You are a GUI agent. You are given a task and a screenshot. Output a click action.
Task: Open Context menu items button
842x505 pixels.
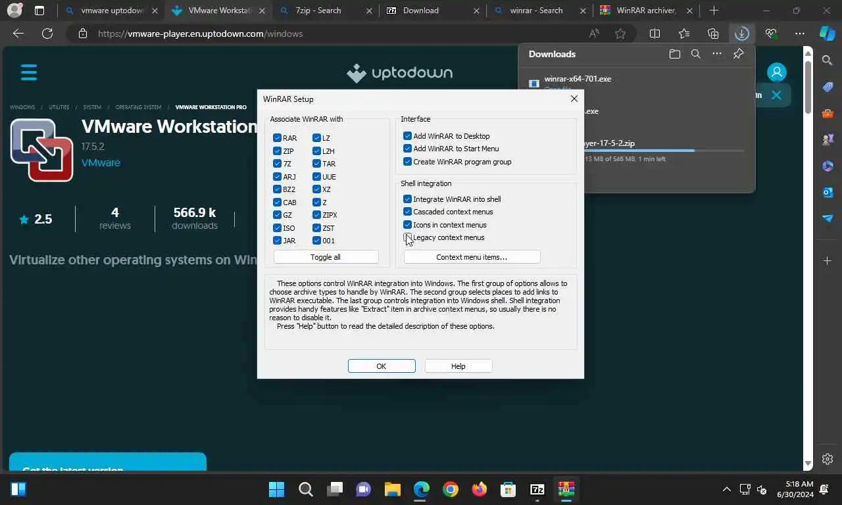click(x=472, y=257)
